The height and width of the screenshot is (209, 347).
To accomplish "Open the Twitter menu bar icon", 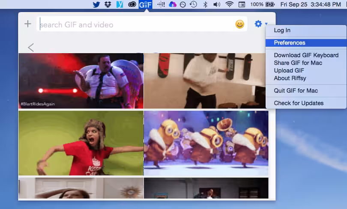I will click(96, 4).
